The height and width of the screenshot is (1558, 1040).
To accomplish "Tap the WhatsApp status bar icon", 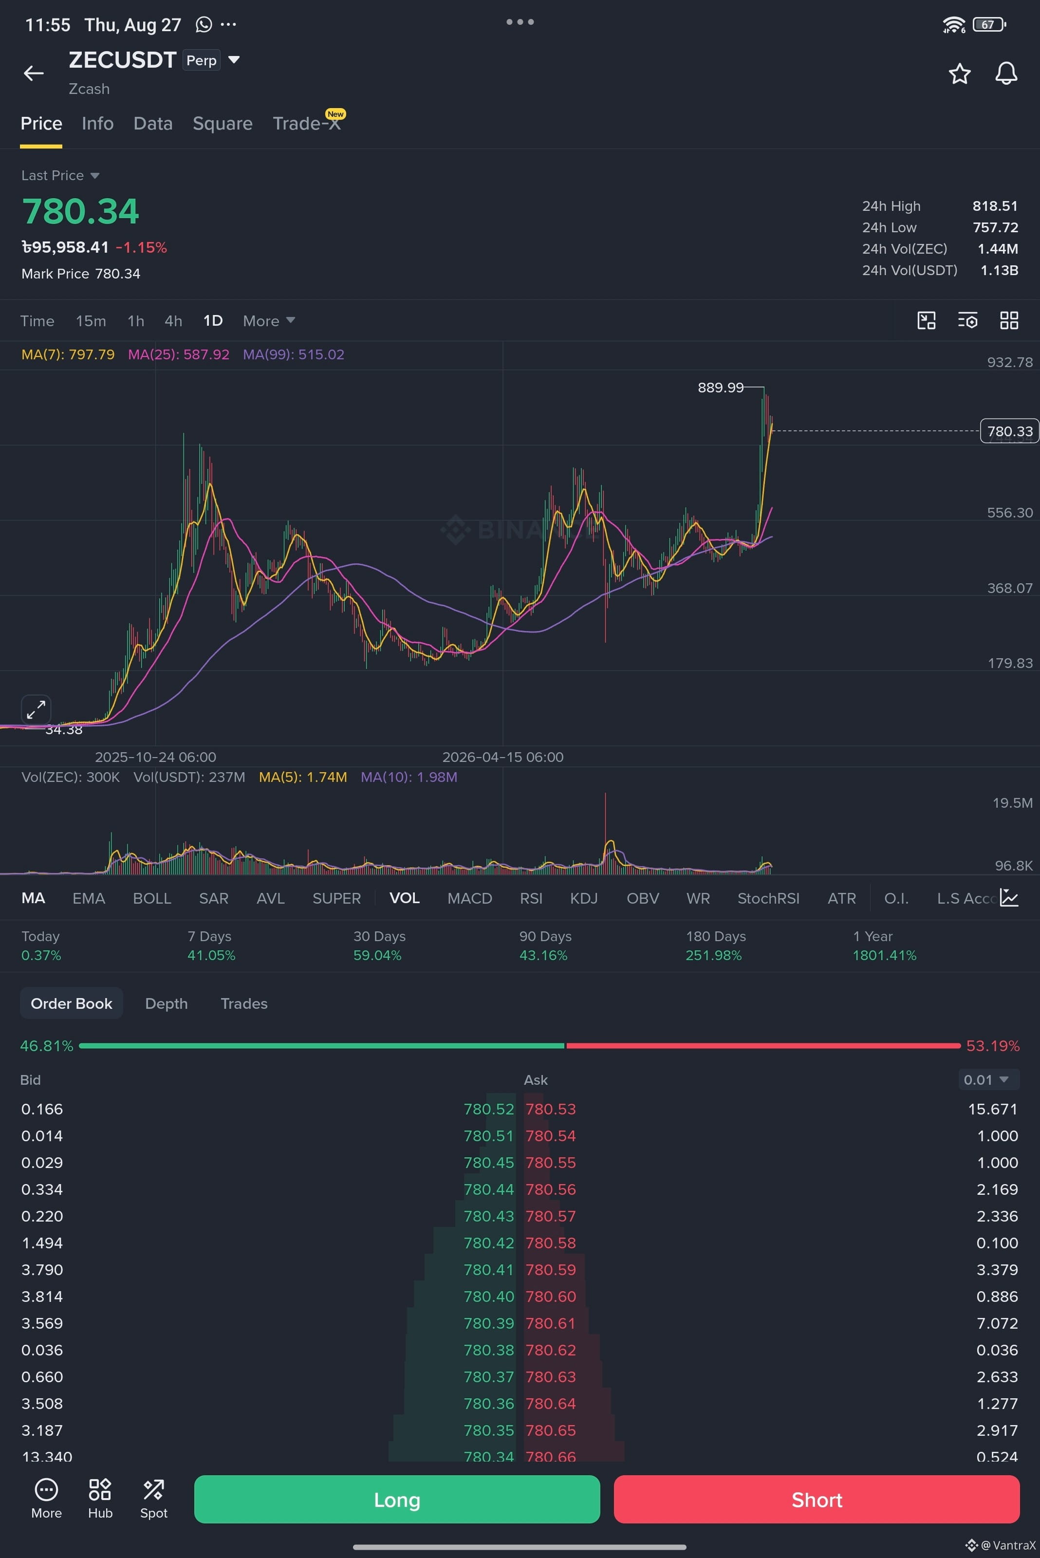I will pos(204,24).
